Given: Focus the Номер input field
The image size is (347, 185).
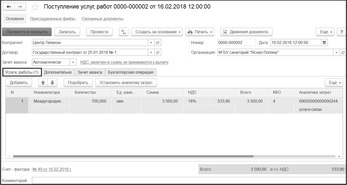Looking at the screenshot, I should click(x=236, y=43).
